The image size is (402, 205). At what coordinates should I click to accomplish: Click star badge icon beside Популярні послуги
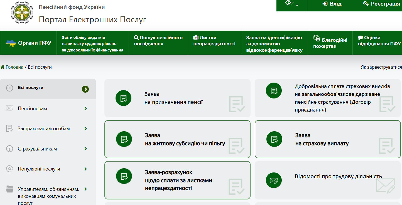click(x=10, y=169)
